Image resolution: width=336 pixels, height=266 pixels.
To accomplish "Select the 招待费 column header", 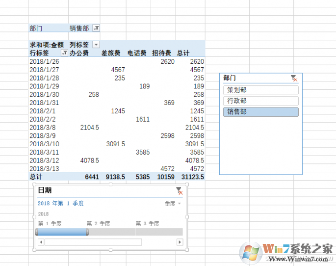I will click(x=161, y=53).
